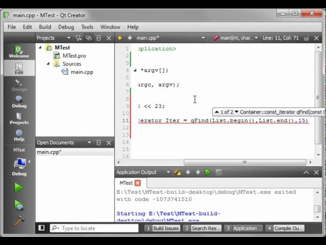Toggle the left sidebar visibility
Image resolution: width=326 pixels, height=245 pixels.
click(x=41, y=228)
